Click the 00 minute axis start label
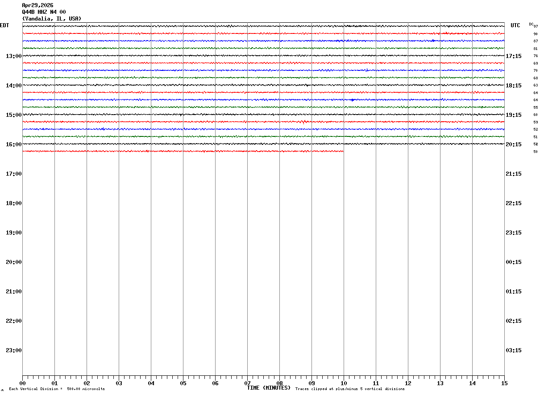The width and height of the screenshot is (540, 395). [22, 383]
